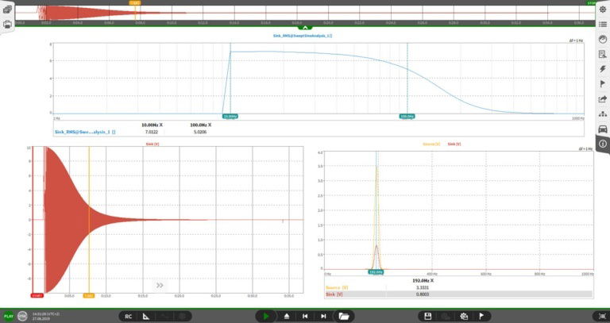Open the automotive car icon panel

[603, 129]
